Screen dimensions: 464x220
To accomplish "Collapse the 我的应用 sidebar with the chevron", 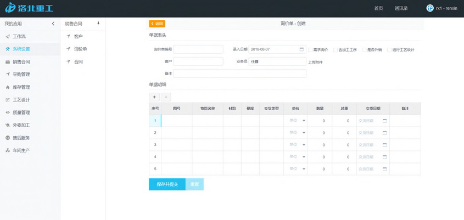I will point(53,24).
